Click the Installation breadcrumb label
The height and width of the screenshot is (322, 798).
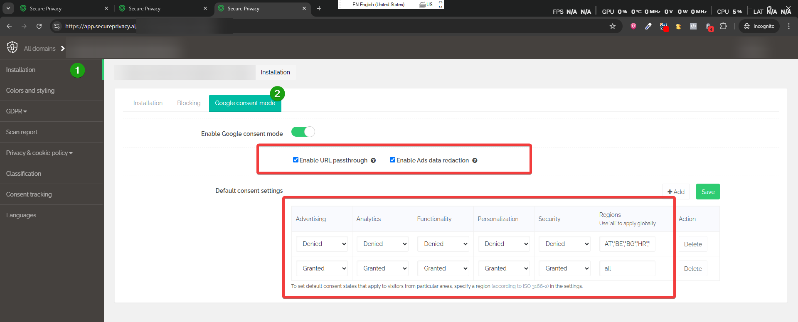276,72
